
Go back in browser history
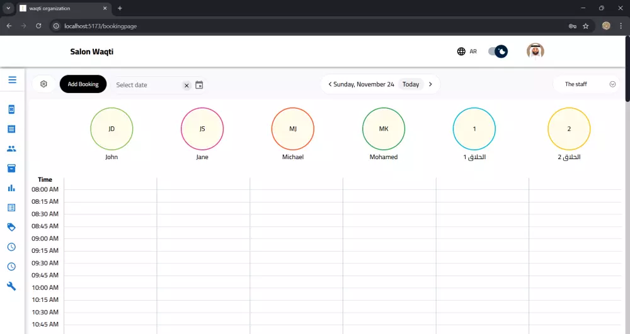pos(9,26)
